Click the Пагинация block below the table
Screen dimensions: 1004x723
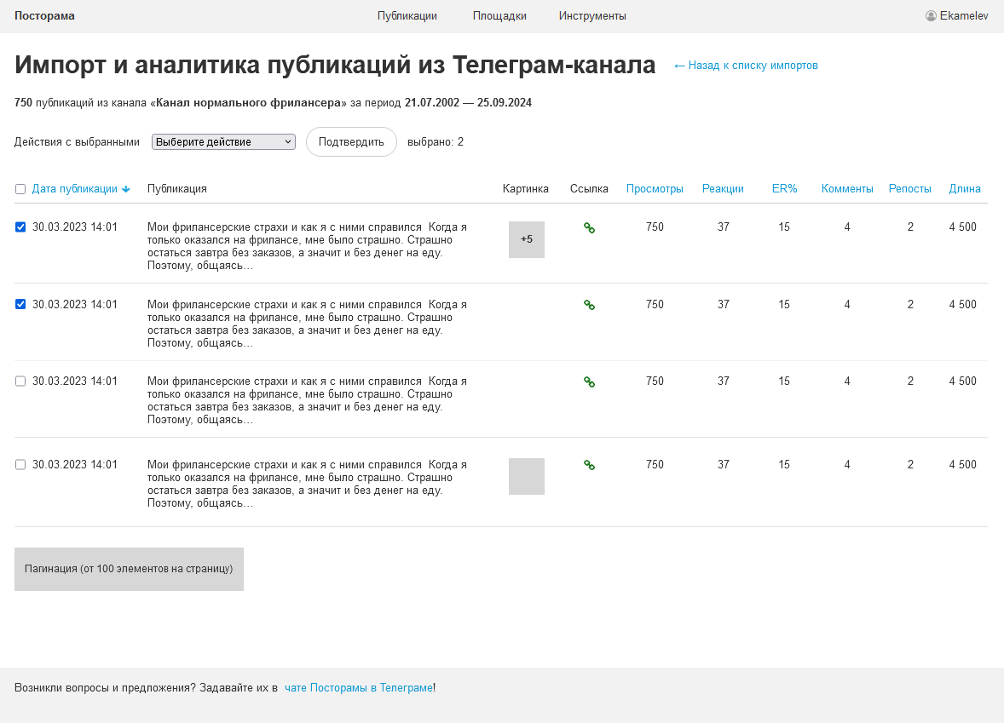tap(129, 569)
